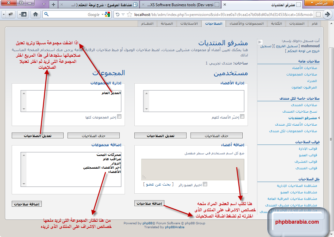Click the page identity icon beside URL
Image resolution: width=334 pixels, height=237 pixels.
pyautogui.click(x=318, y=14)
